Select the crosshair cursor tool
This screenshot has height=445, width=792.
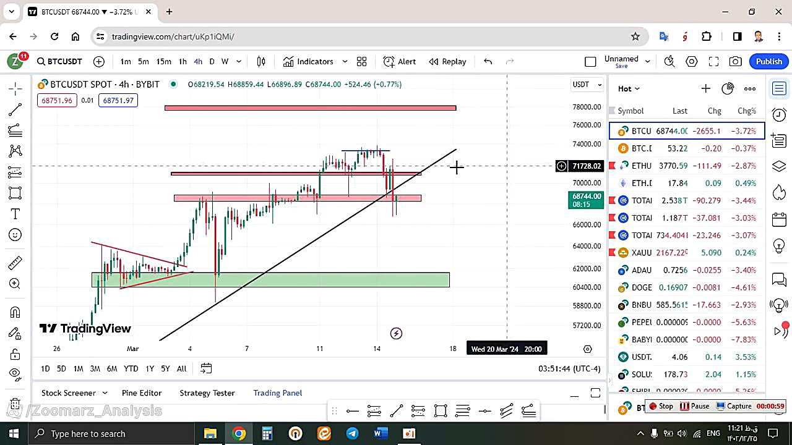pyautogui.click(x=15, y=89)
